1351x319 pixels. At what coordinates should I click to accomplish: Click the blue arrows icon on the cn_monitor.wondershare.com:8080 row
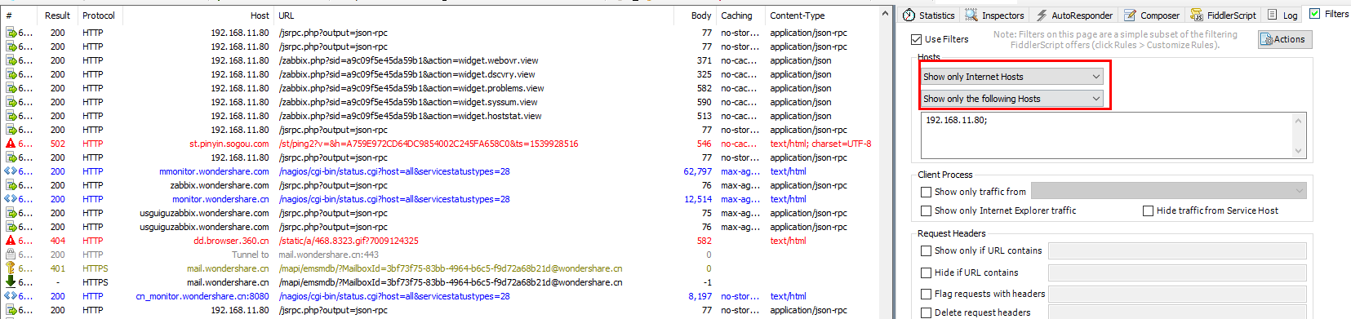[x=11, y=296]
